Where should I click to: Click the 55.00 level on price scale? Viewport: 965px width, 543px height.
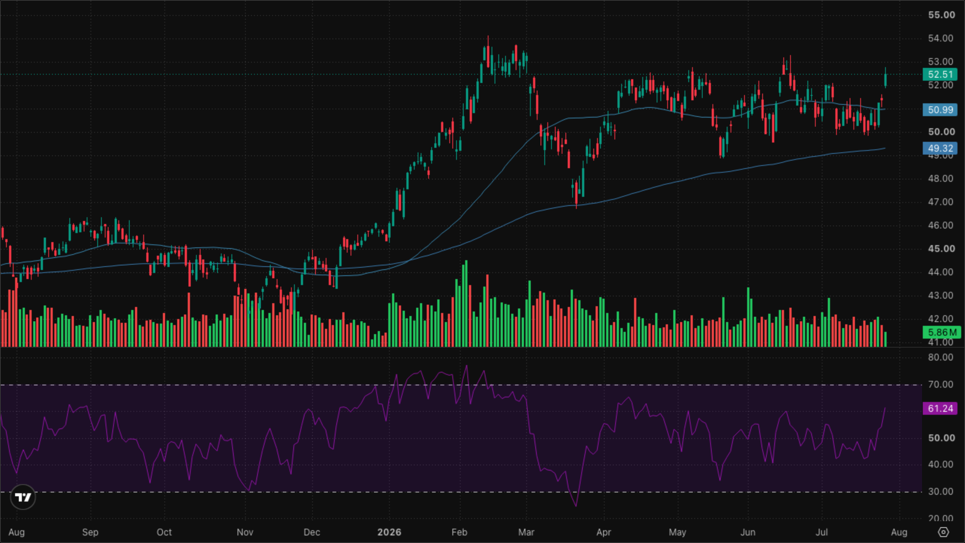pyautogui.click(x=941, y=15)
